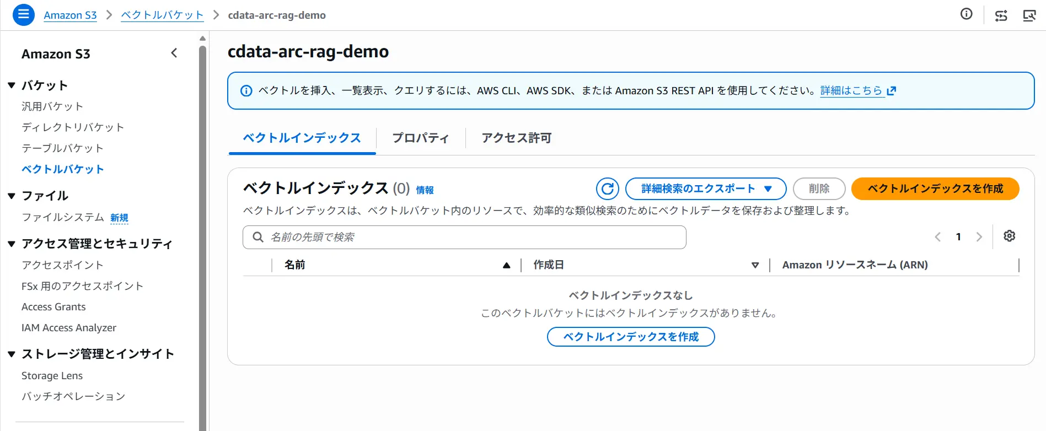Screen dimensions: 1046x431
Task: Open ファイルシステム in sidebar
Action: 62,217
